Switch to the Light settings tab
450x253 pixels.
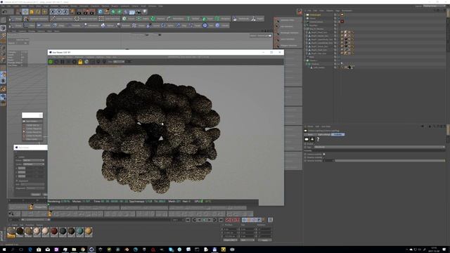click(323, 134)
